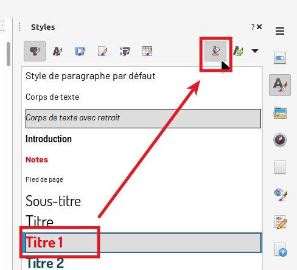Switch to Character Styles icon
Screen dimensions: 297x270
click(x=57, y=51)
